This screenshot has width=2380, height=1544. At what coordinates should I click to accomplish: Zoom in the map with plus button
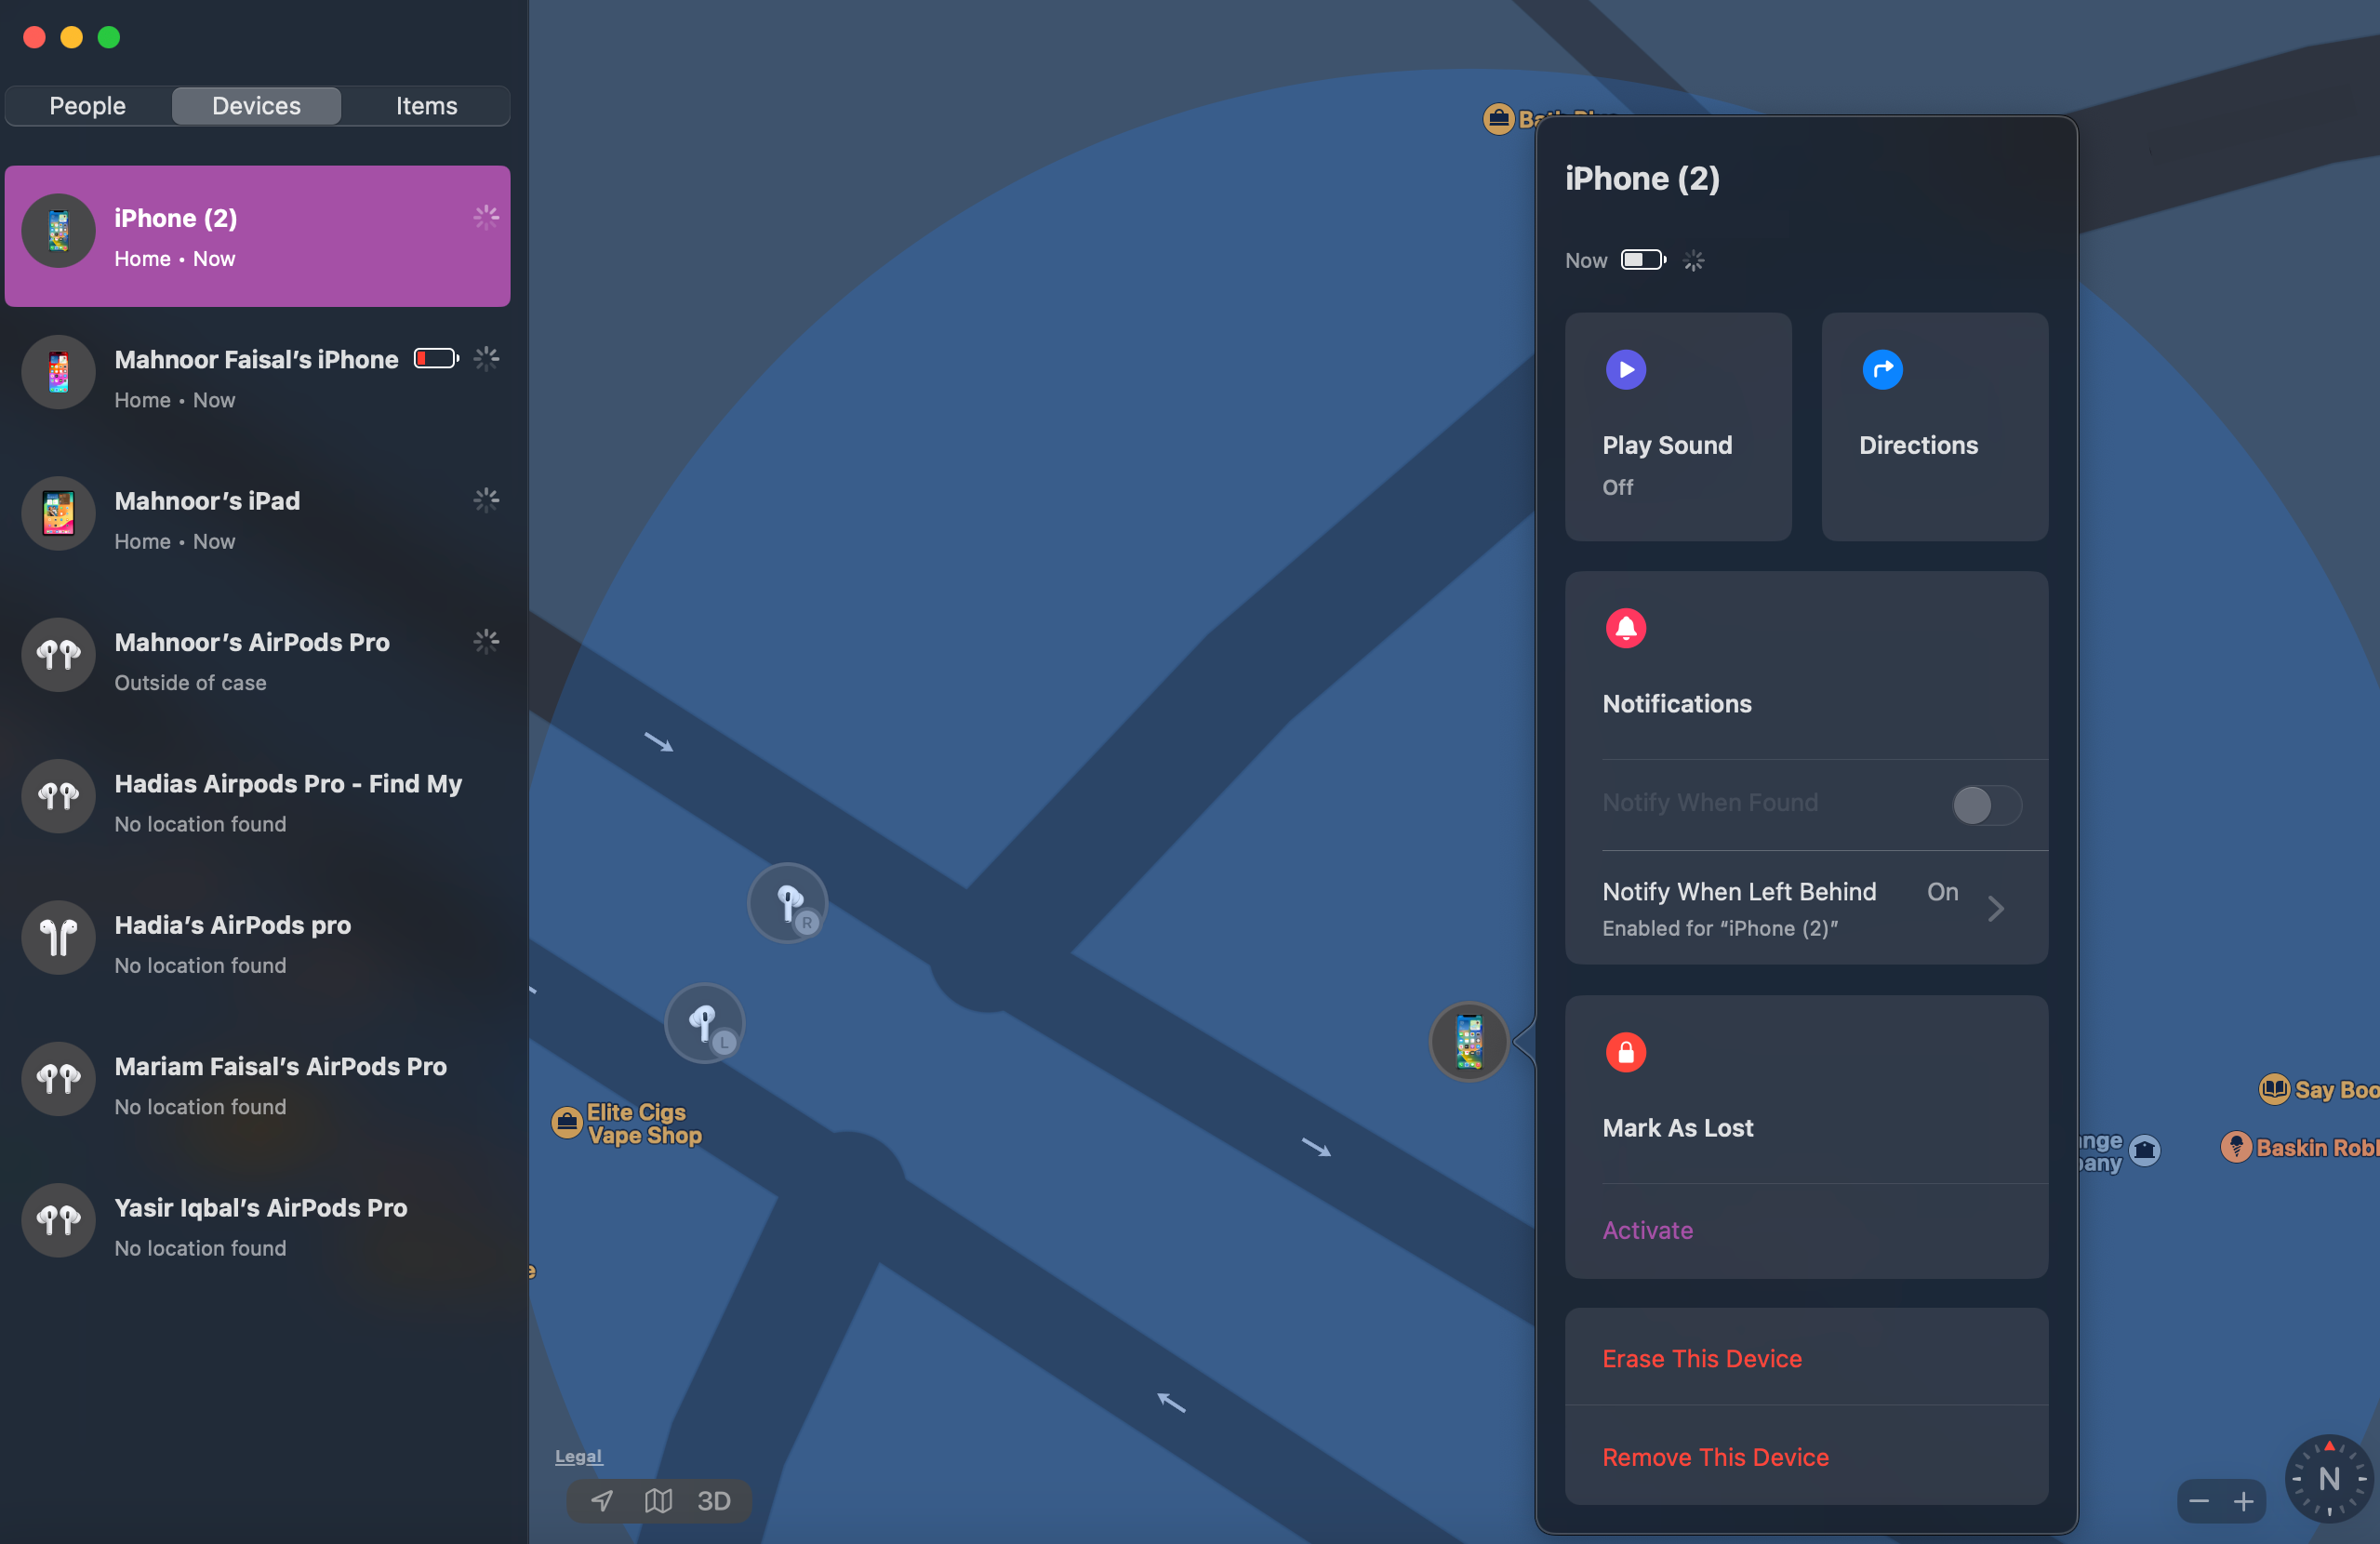[x=2244, y=1501]
